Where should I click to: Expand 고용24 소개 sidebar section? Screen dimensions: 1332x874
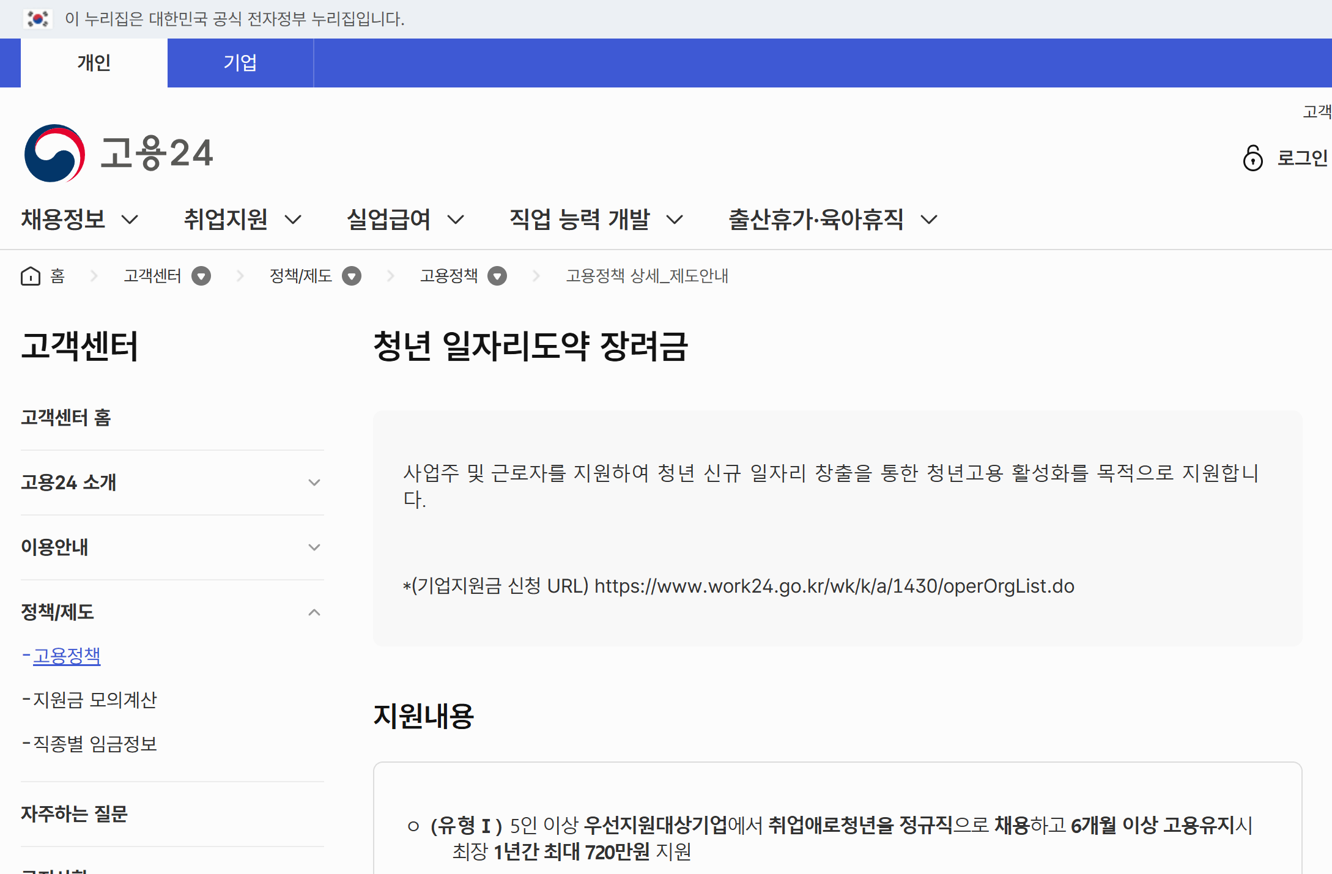314,483
